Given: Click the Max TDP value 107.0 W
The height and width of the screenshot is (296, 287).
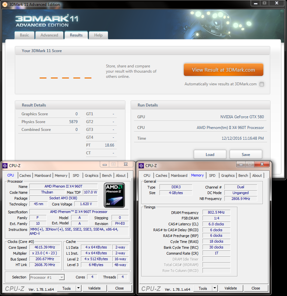Looking at the screenshot, I should click(90, 192).
